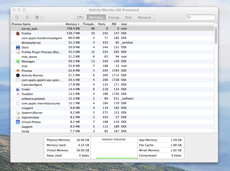Click the Preview app icon

(x=18, y=71)
